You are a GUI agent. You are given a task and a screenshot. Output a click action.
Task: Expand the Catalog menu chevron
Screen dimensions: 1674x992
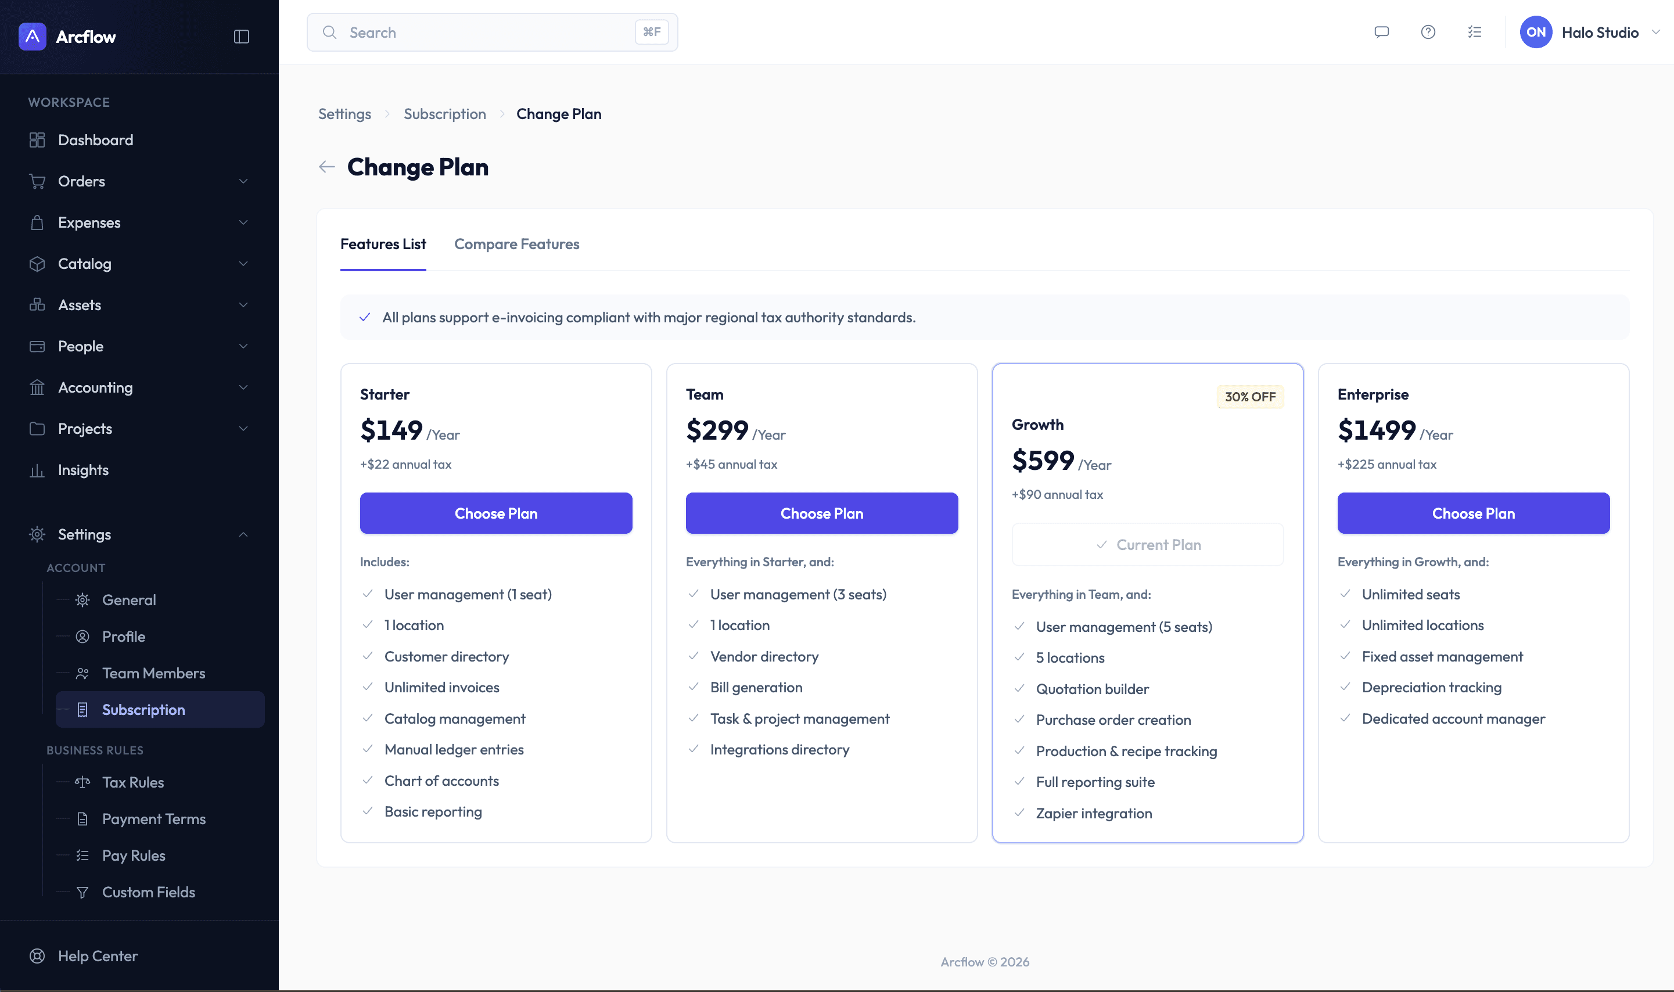click(243, 264)
